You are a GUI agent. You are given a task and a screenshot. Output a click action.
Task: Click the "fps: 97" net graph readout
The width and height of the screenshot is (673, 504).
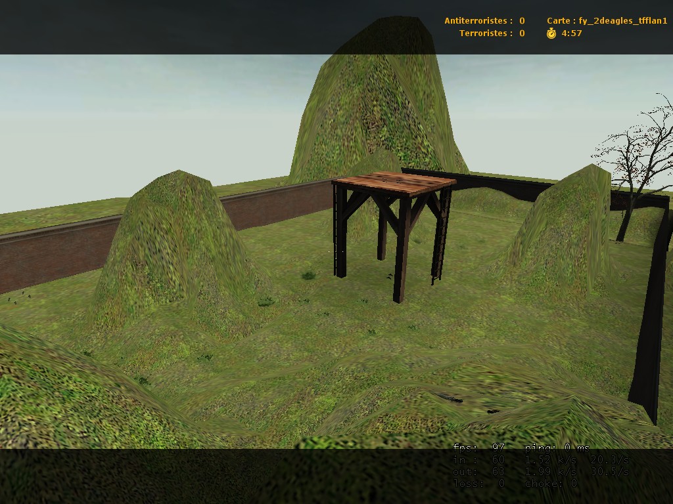tap(478, 448)
